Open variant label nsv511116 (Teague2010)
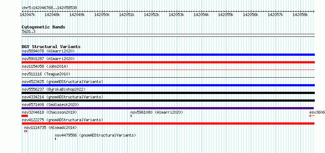 (46, 74)
